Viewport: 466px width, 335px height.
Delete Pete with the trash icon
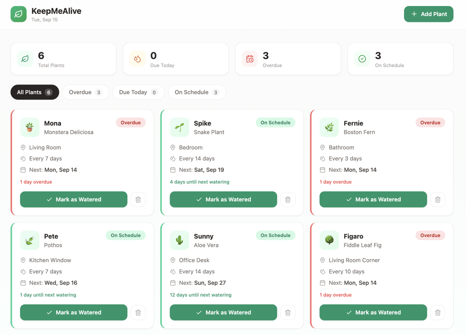[138, 312]
